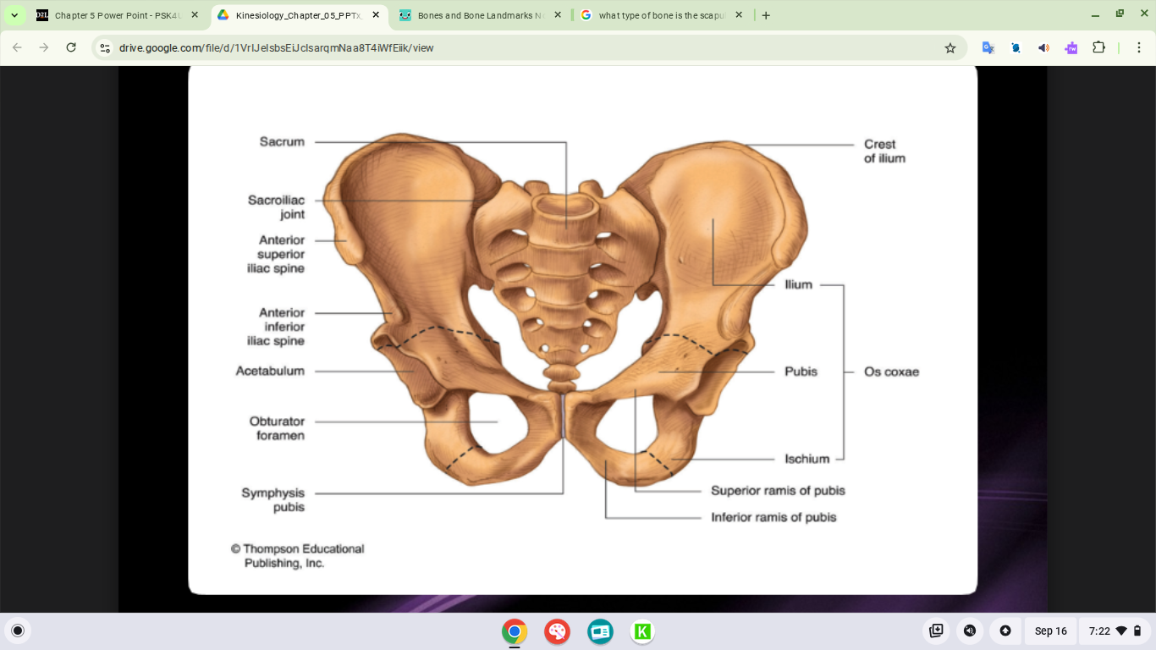Open the Google Translate extension
Image resolution: width=1156 pixels, height=650 pixels.
click(988, 48)
